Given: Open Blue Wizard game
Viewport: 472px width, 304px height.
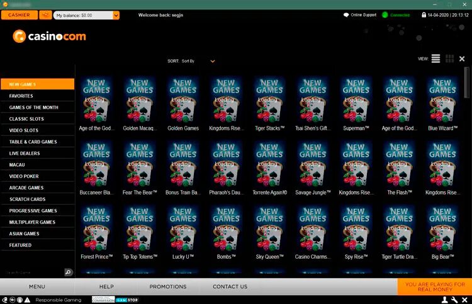Looking at the screenshot, I should (x=442, y=100).
